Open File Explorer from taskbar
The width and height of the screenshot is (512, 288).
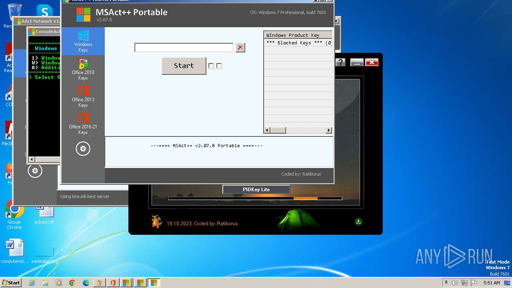pos(45,283)
